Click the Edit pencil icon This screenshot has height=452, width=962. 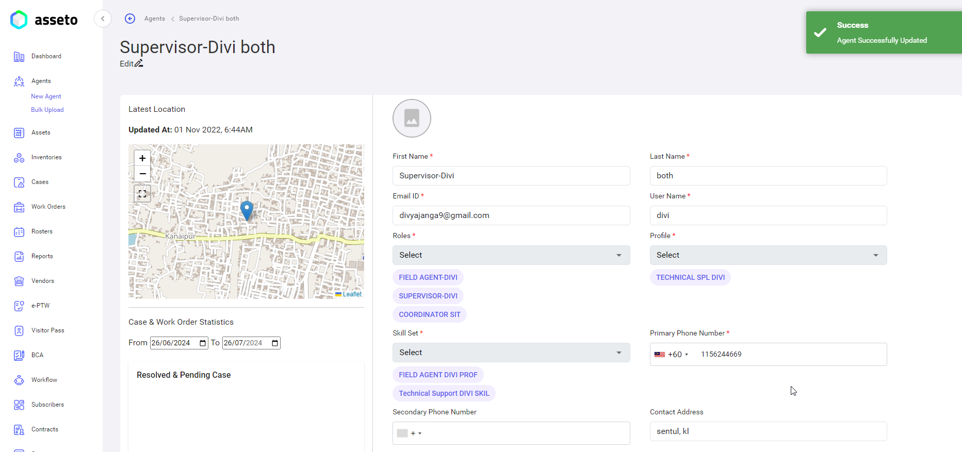[139, 63]
